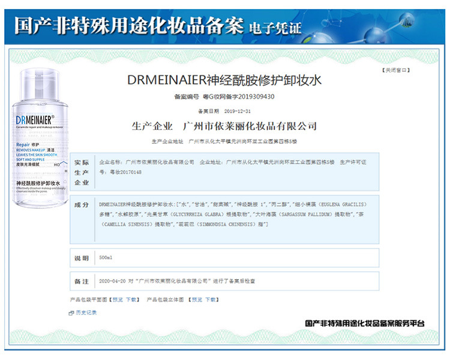Preview the 产品包装平面图 image
Viewport: 450px width, 358px height.
[118, 299]
